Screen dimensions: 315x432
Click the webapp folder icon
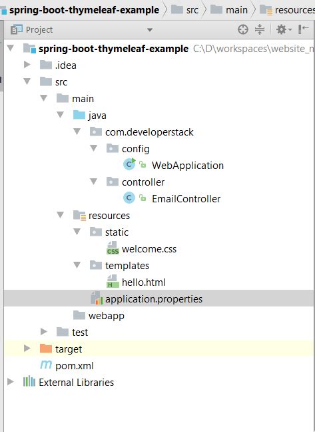(79, 315)
